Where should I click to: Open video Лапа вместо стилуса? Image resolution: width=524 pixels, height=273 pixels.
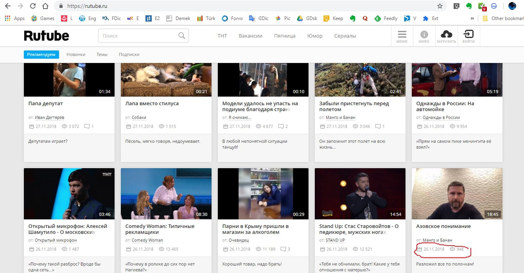(x=152, y=104)
